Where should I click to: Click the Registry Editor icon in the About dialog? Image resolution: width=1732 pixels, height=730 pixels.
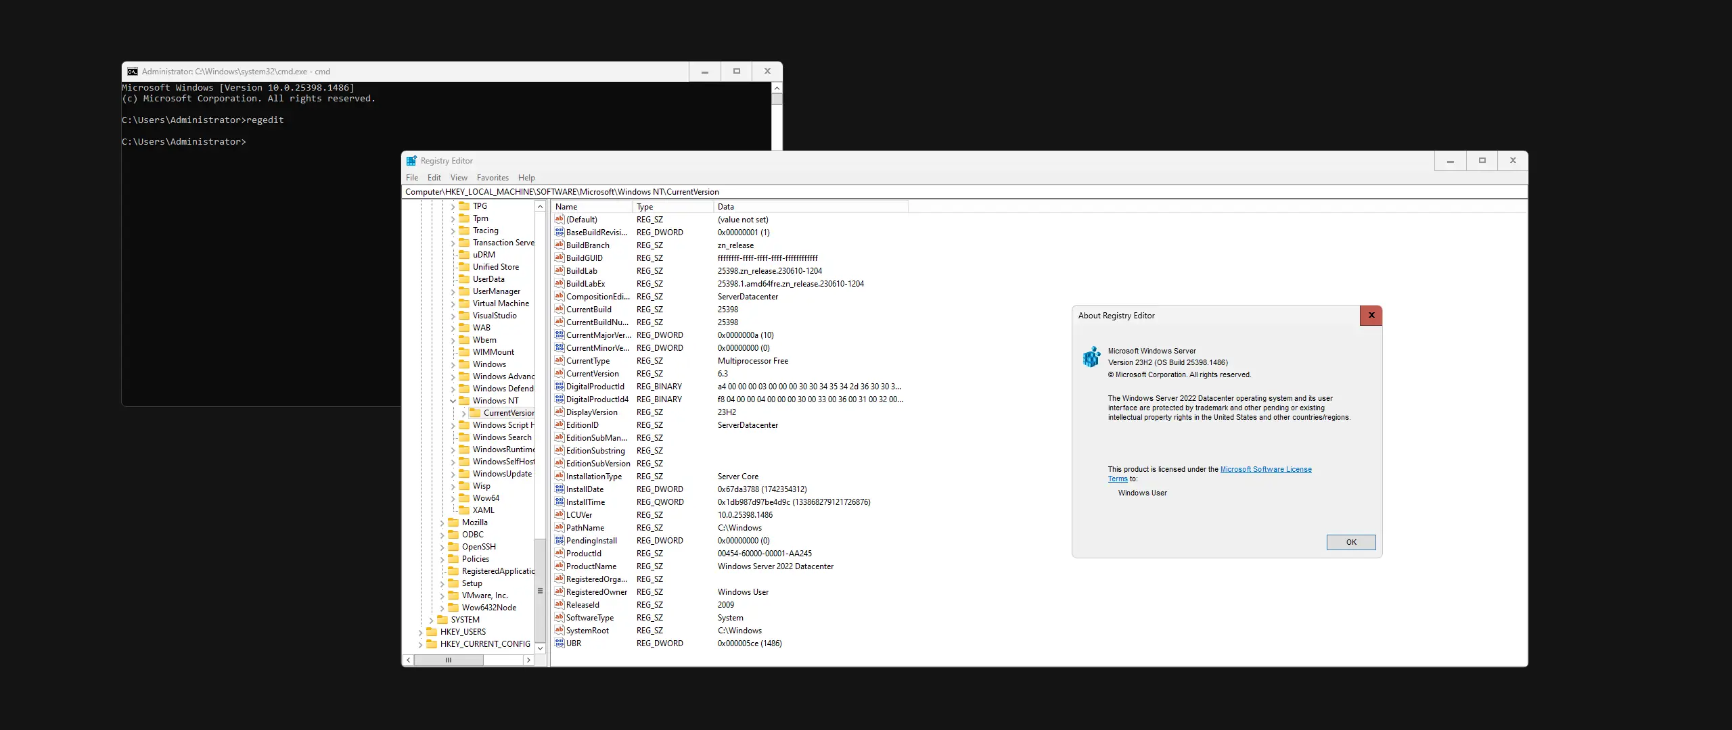(1091, 356)
